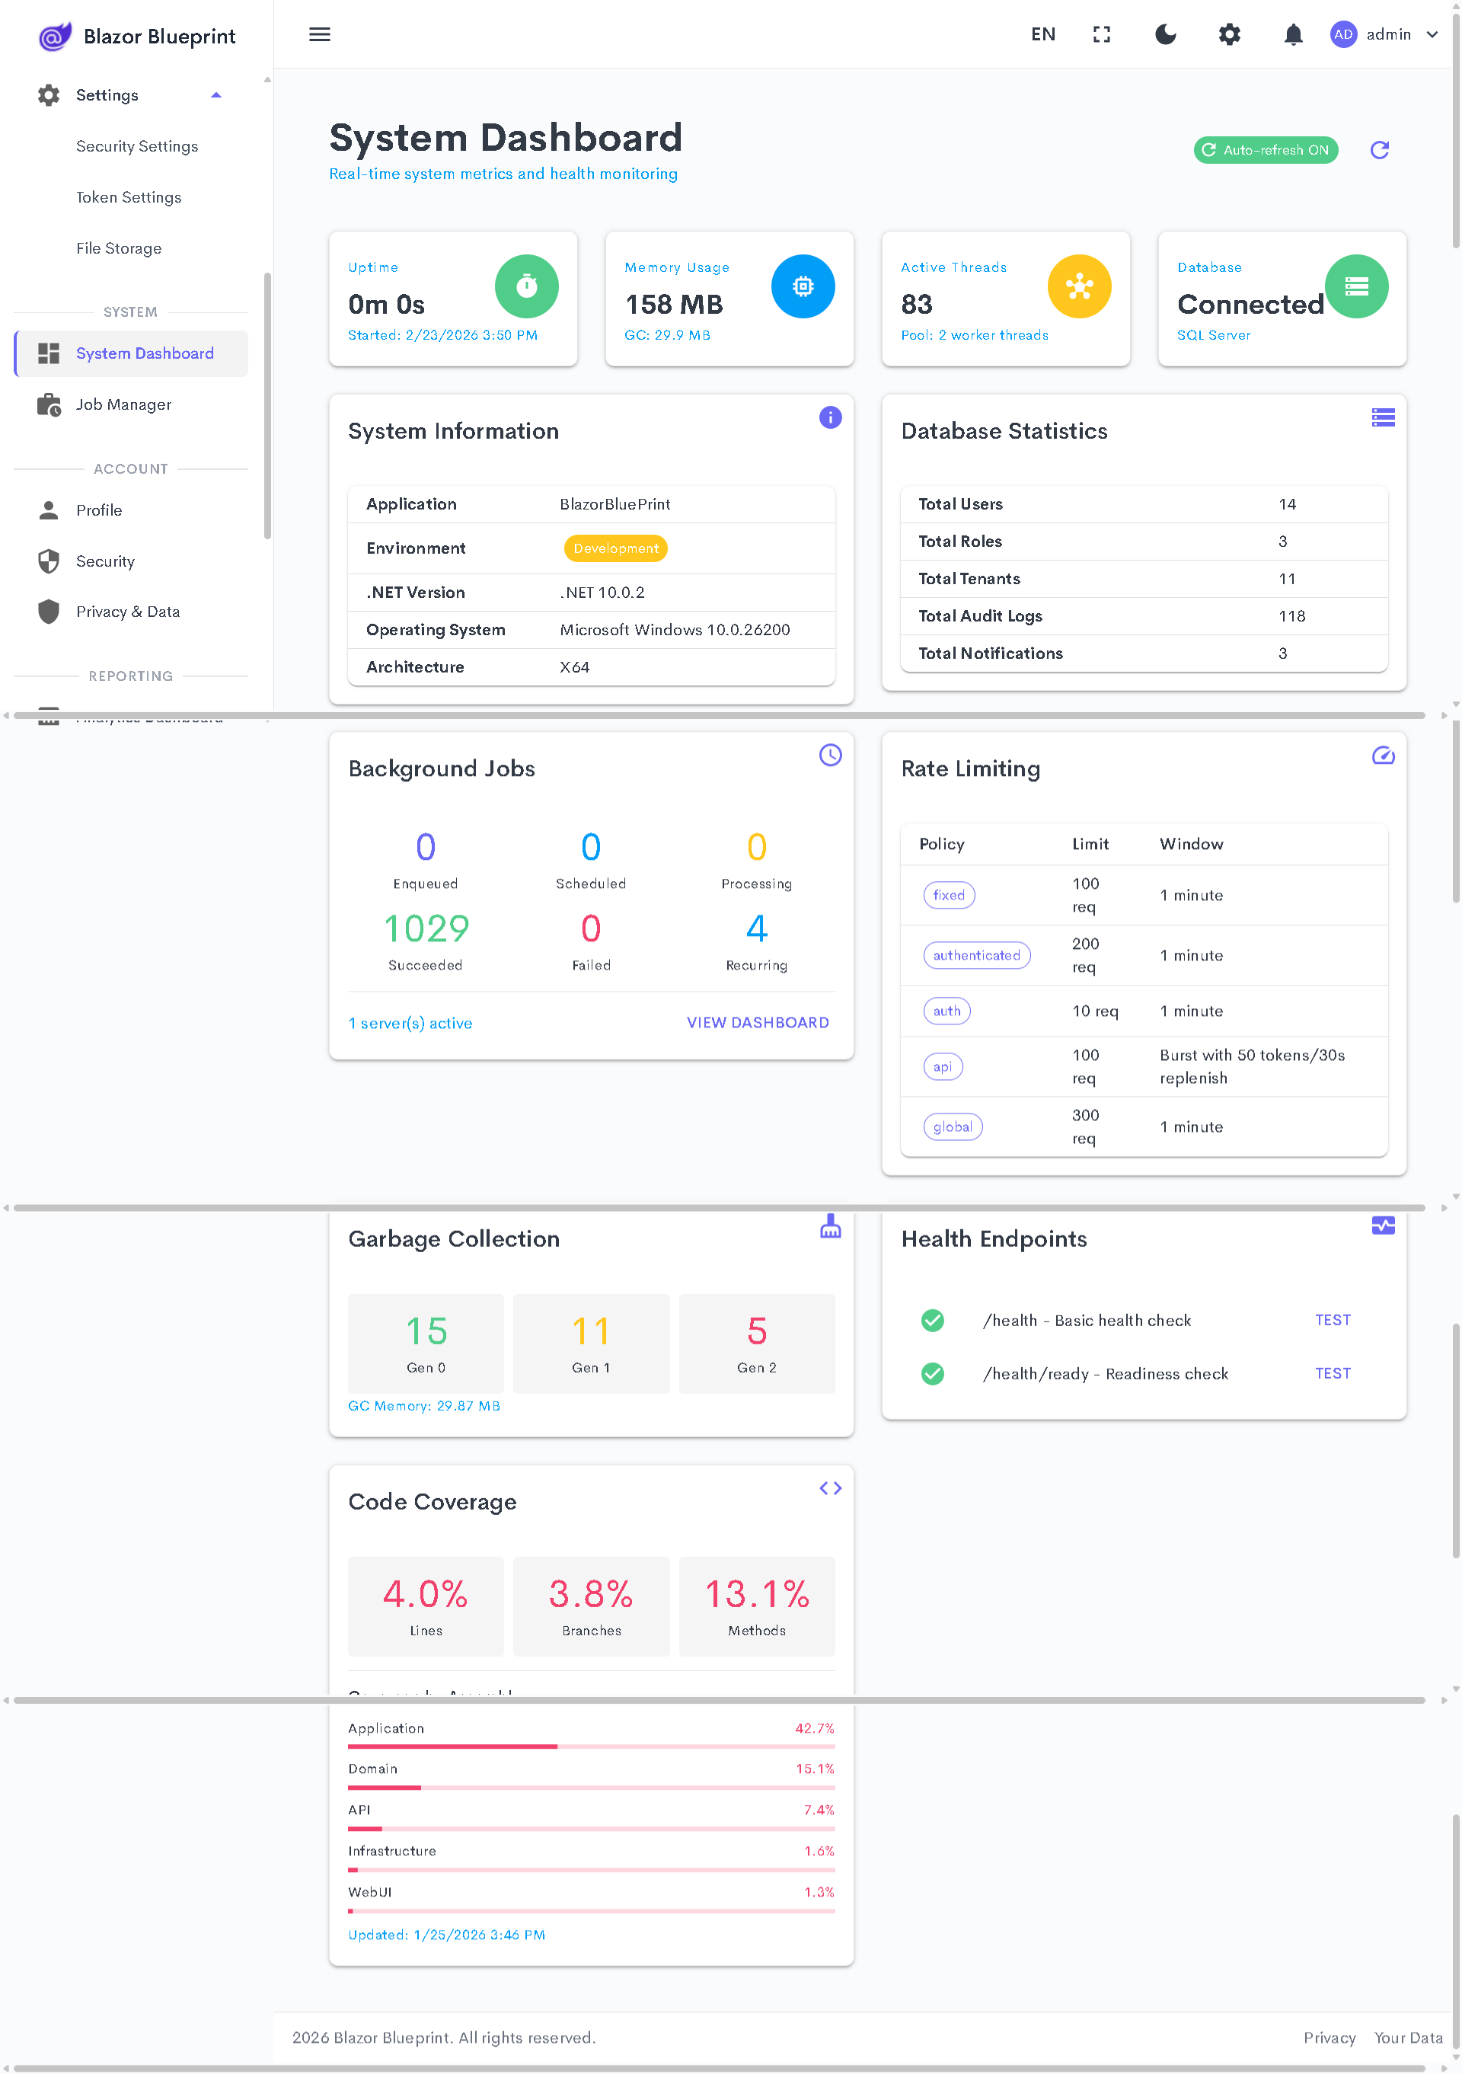Click the hamburger menu icon
This screenshot has width=1462, height=2077.
tap(319, 34)
